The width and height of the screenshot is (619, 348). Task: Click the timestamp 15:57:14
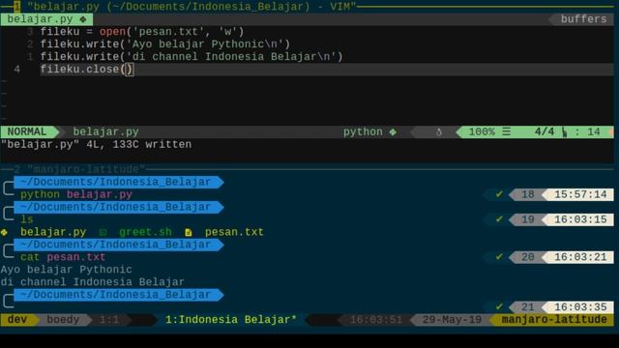[x=580, y=194]
